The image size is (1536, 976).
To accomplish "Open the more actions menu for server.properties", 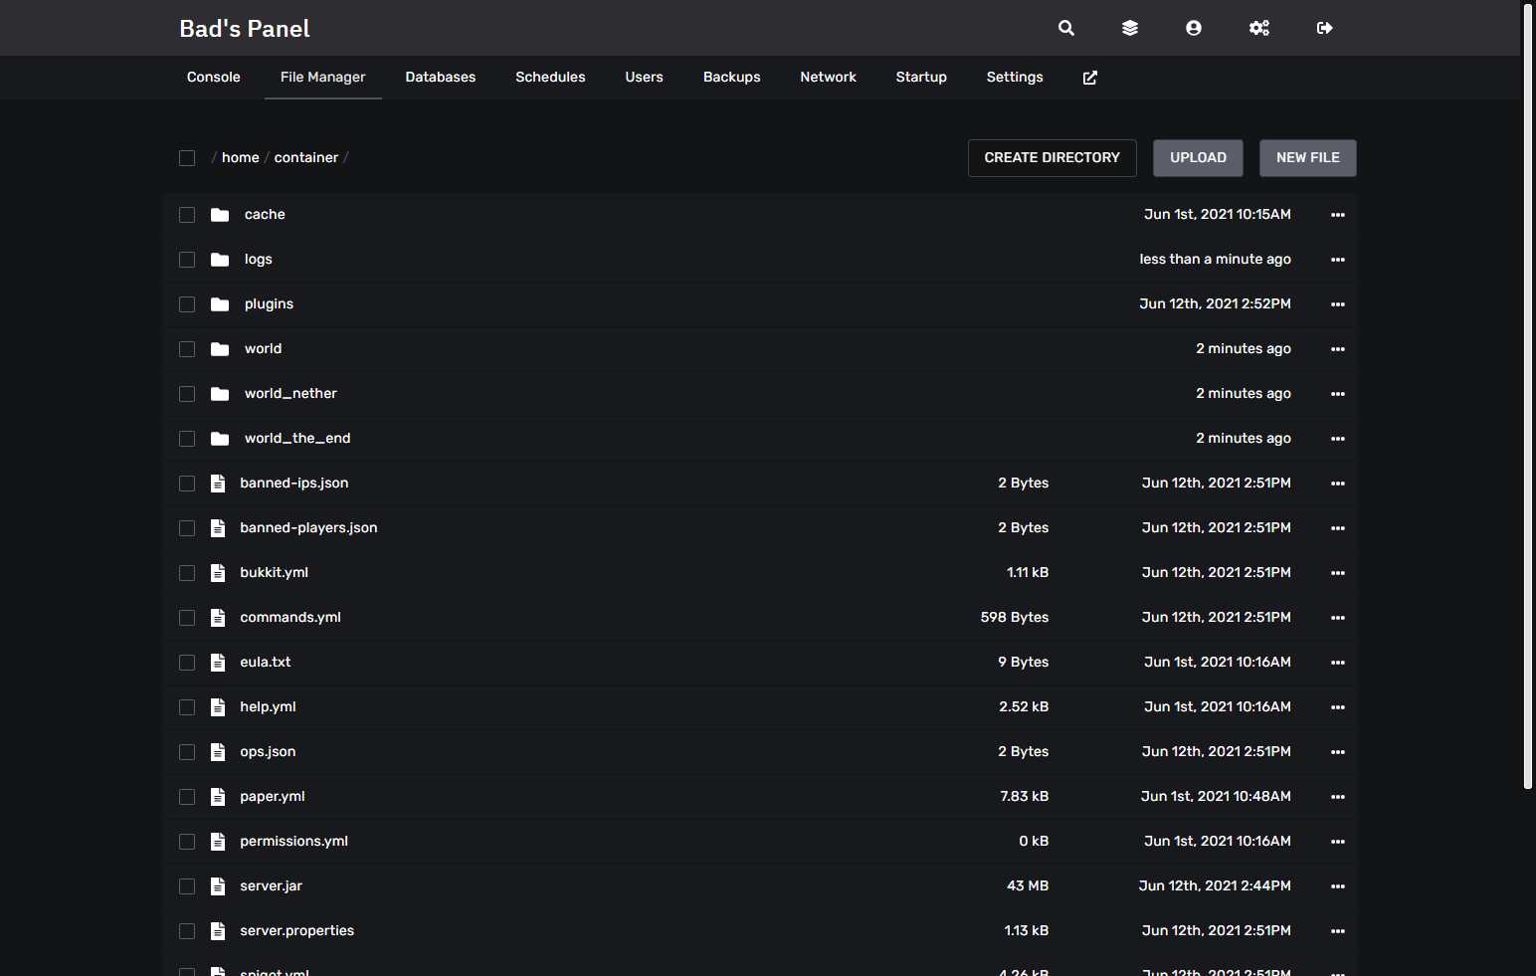I will (x=1337, y=931).
